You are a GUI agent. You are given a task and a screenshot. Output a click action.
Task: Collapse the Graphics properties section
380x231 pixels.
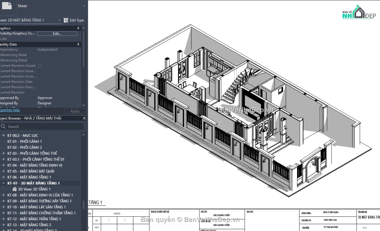click(78, 28)
